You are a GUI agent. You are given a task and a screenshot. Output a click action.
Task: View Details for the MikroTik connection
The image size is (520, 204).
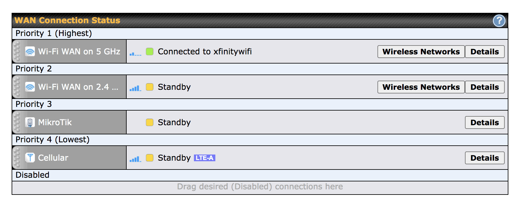click(485, 122)
